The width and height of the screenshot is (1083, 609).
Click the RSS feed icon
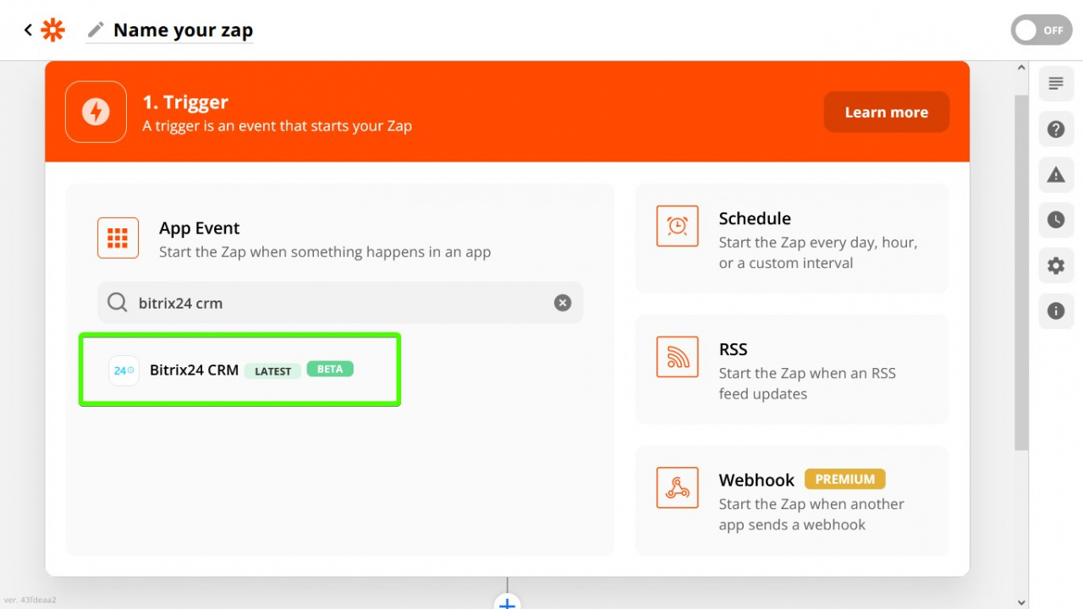click(678, 357)
